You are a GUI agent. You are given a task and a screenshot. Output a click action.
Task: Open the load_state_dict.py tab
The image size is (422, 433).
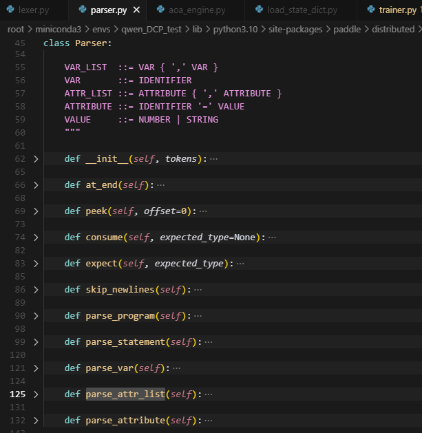303,10
